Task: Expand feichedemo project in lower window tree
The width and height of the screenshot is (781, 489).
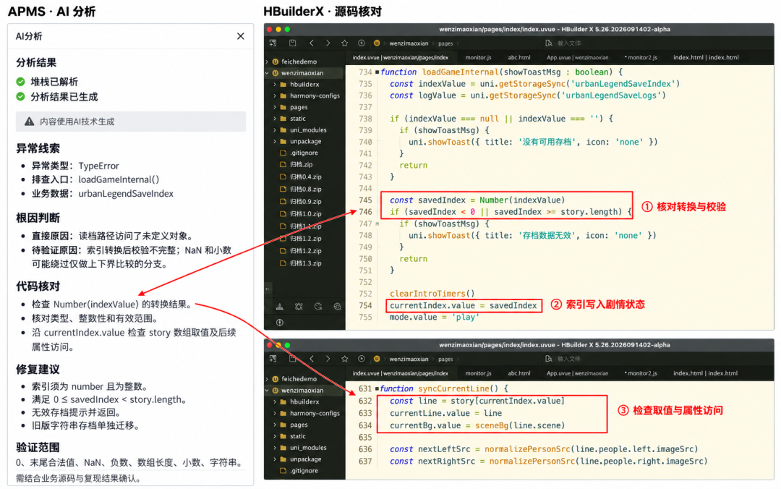Action: 268,379
